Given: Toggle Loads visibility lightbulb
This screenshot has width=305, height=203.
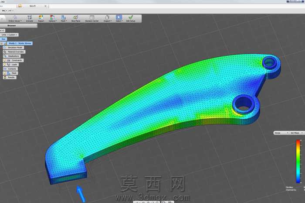Looking at the screenshot, I should pyautogui.click(x=5, y=65).
